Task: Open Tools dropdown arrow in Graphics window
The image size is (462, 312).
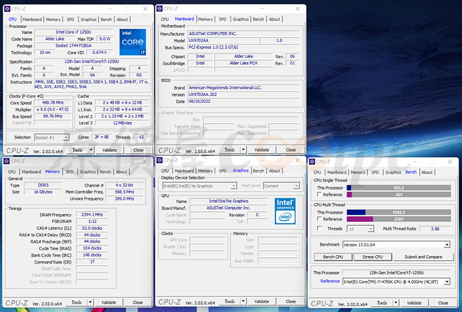Action: point(243,302)
